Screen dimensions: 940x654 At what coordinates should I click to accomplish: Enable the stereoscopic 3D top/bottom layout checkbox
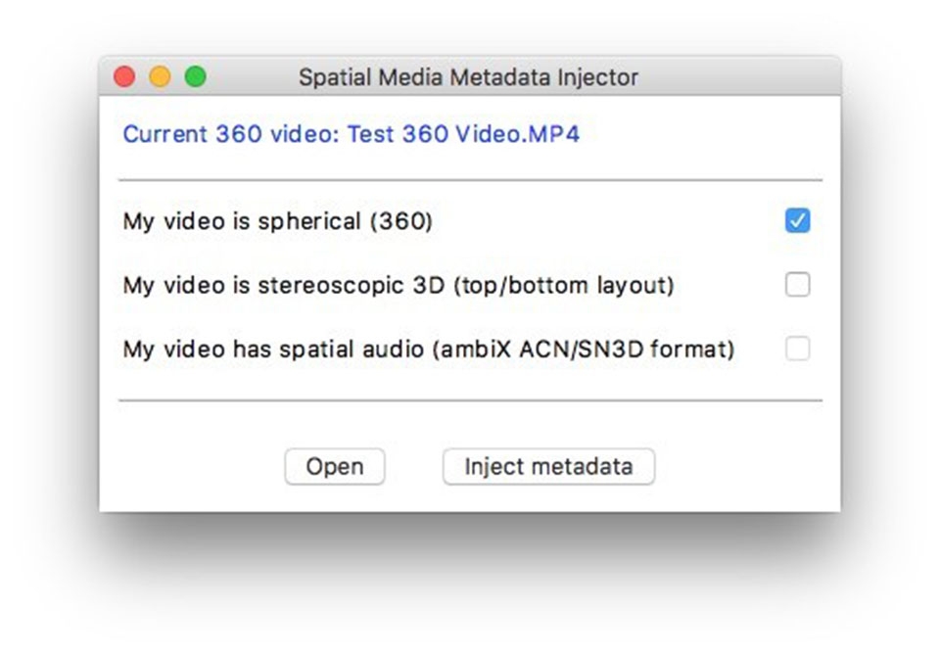click(x=798, y=285)
